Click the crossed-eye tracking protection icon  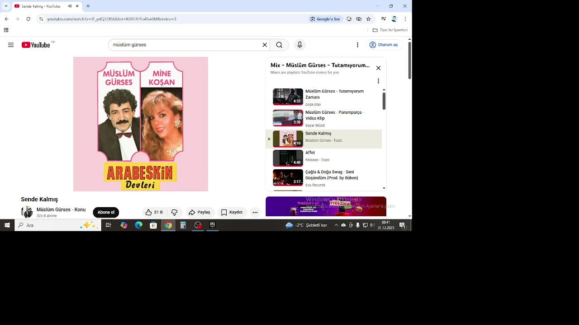click(359, 19)
